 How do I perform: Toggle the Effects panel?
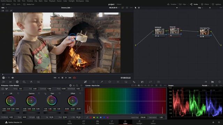point(205,4)
